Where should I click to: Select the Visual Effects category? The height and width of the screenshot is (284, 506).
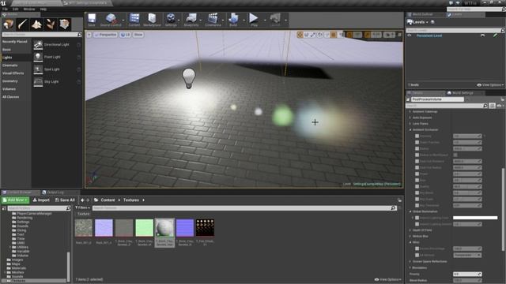[13, 73]
